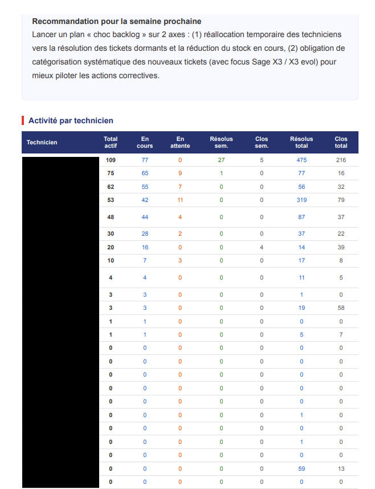The image size is (375, 489).
Task: Click the 109 total actif cell
Action: tap(111, 160)
